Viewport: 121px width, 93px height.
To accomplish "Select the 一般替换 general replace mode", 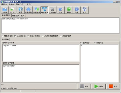I will pos(37,10).
